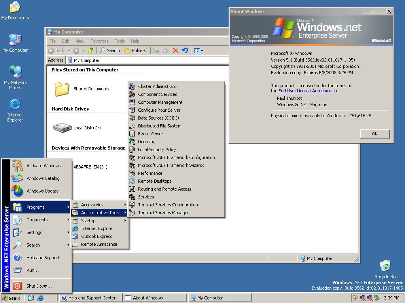Open the Favorites menu
This screenshot has height=303, width=405.
[x=99, y=41]
